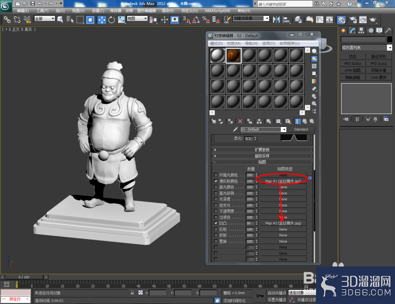The height and width of the screenshot is (304, 395).
Task: Open the 创建选择集 named selection dropdown
Action: [x=267, y=19]
